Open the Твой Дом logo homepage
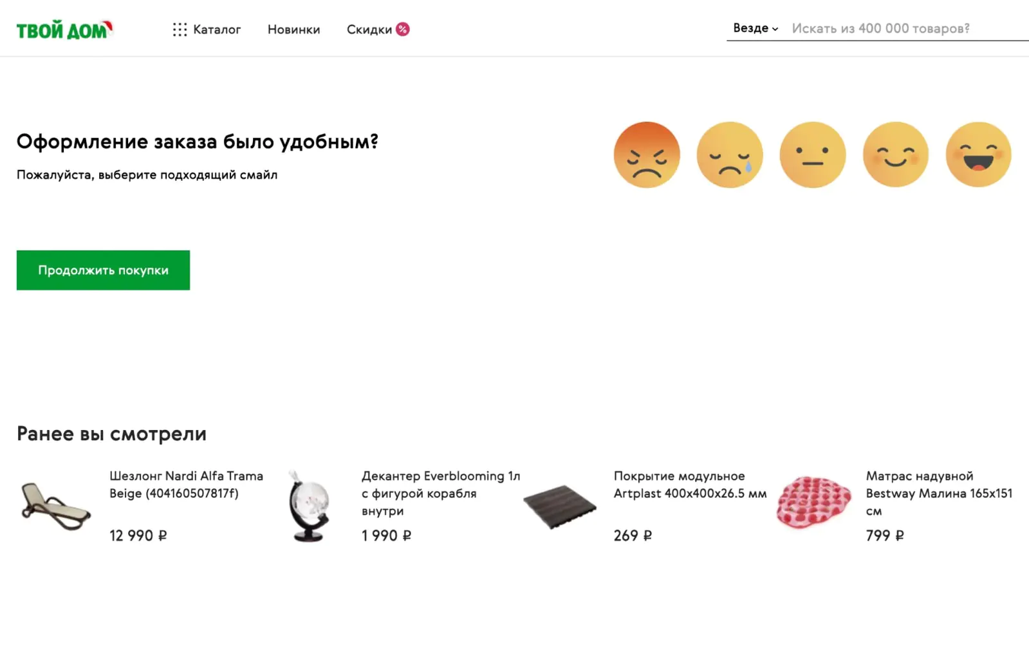The image size is (1029, 652). click(x=64, y=30)
